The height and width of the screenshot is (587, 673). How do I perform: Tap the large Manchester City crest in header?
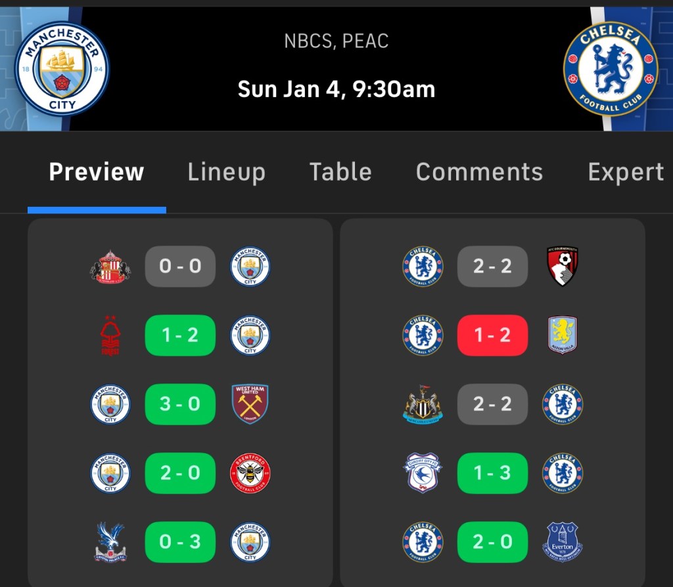tap(62, 69)
